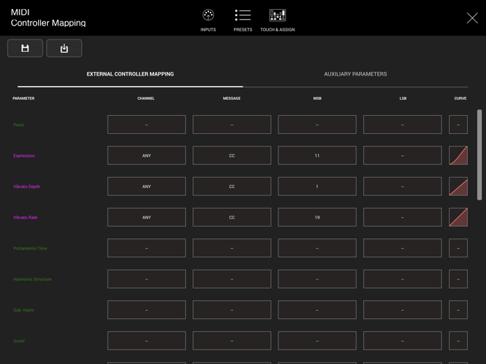Image resolution: width=486 pixels, height=364 pixels.
Task: Edit Vibrato Rate LSB field
Action: [402, 217]
